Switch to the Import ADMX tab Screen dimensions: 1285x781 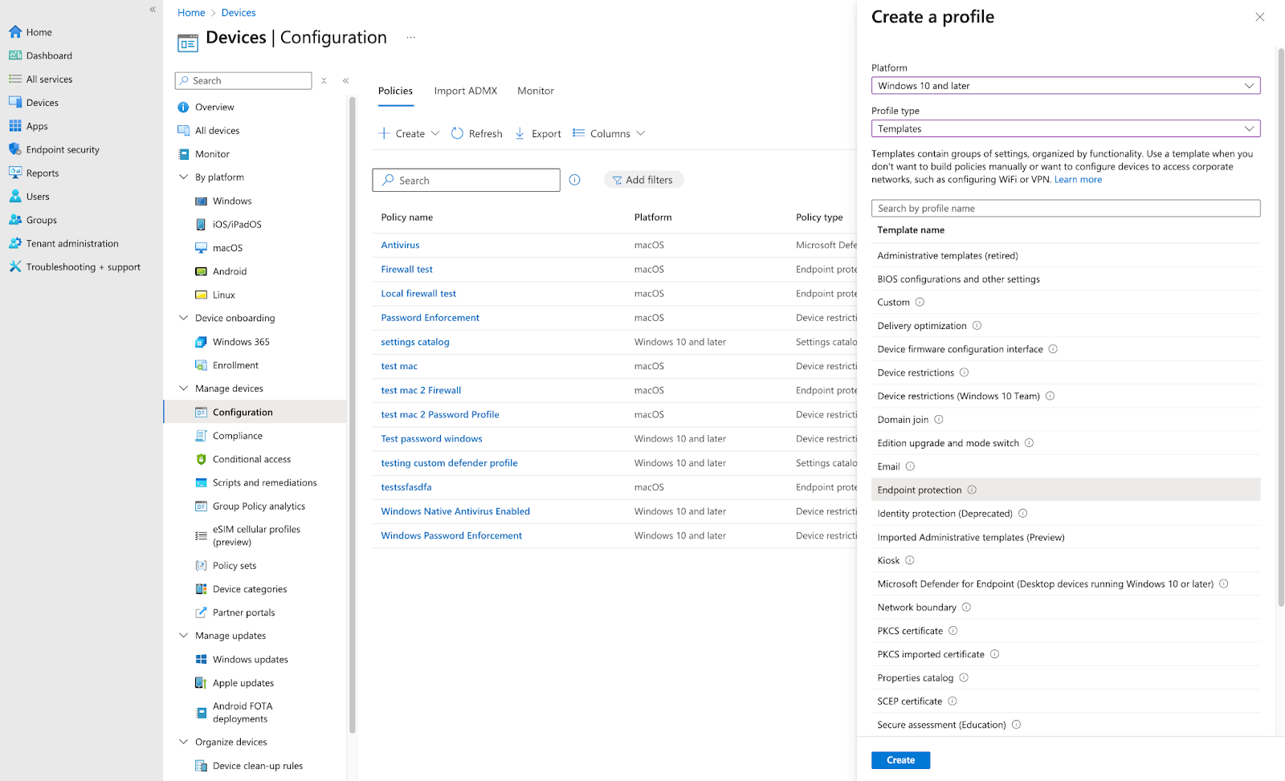pyautogui.click(x=466, y=91)
